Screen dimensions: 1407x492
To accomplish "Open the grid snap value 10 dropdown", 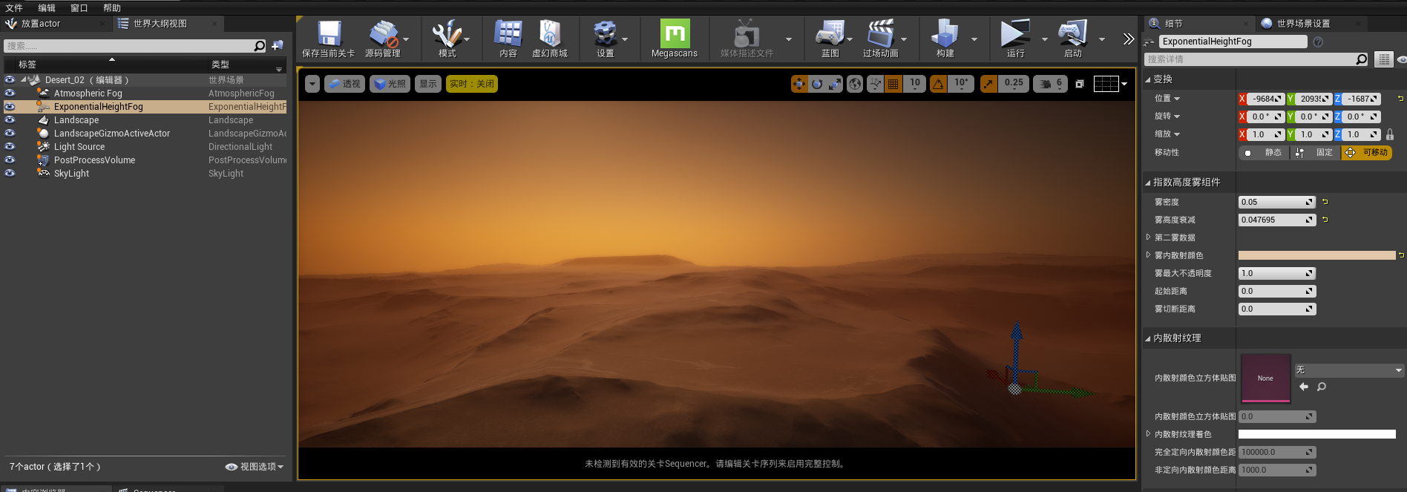I will [x=915, y=84].
